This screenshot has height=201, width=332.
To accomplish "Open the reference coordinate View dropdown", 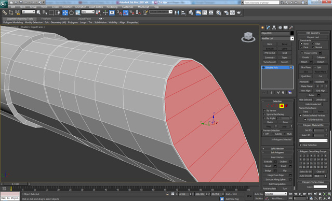I will 88,12.
